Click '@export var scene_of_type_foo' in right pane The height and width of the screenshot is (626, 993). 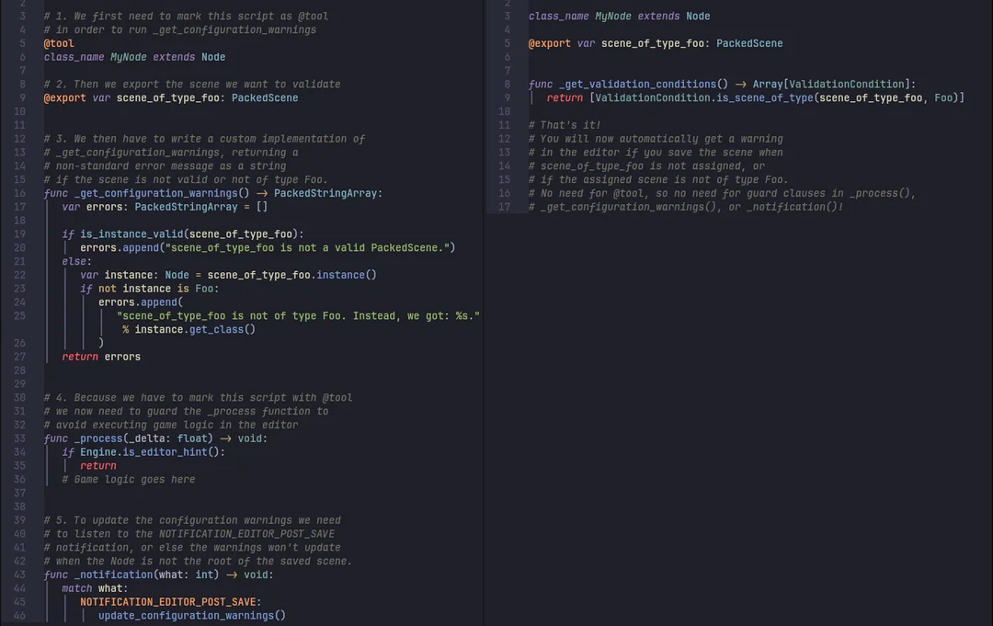pos(656,44)
